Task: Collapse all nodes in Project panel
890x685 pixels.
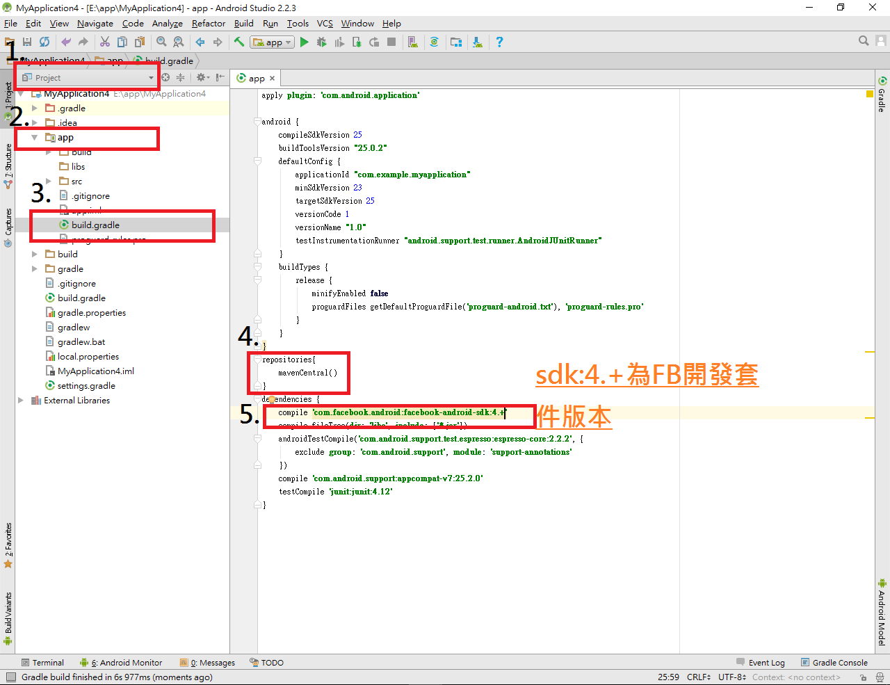Action: pyautogui.click(x=181, y=77)
